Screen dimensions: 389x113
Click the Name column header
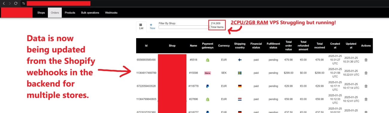(x=193, y=46)
